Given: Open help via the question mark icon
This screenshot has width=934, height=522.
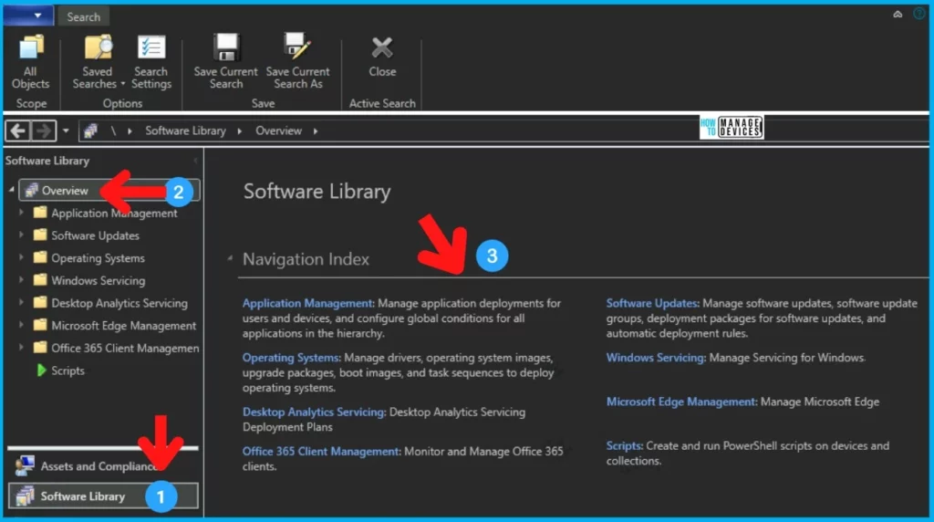Looking at the screenshot, I should 919,14.
